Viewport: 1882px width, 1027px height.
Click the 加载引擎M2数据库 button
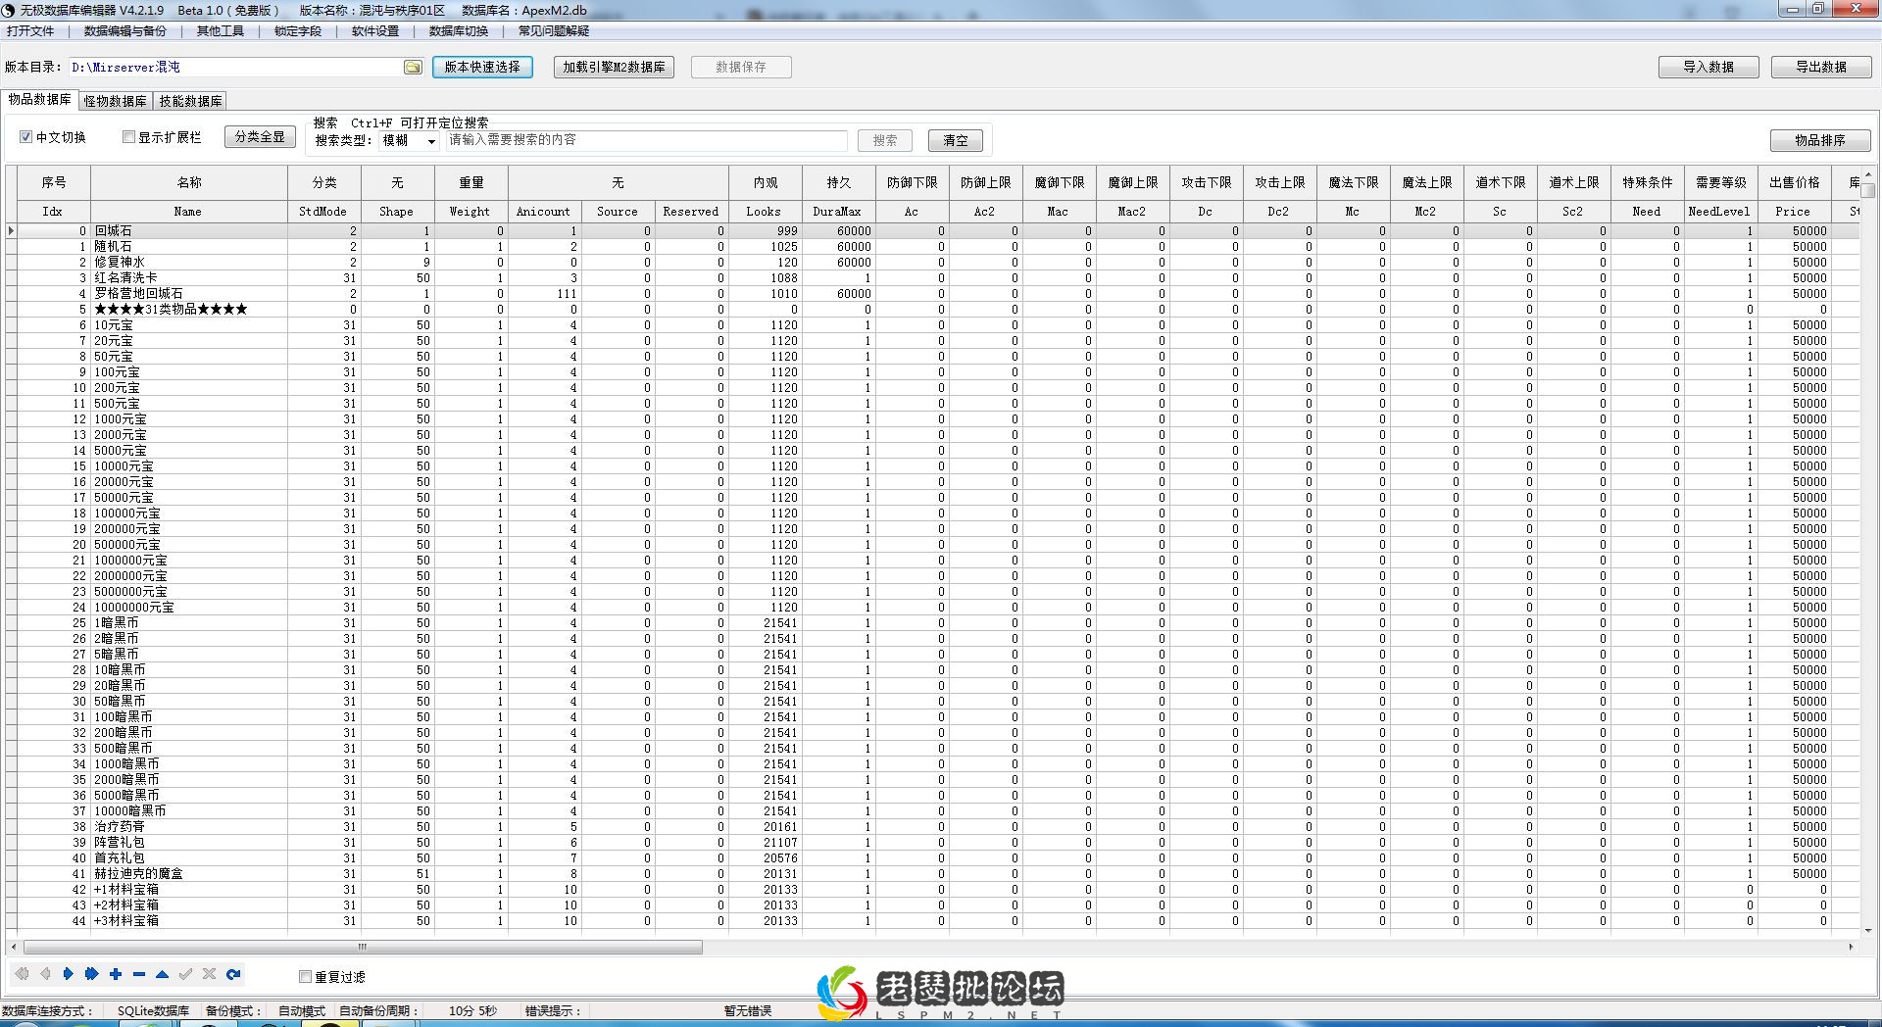click(614, 67)
